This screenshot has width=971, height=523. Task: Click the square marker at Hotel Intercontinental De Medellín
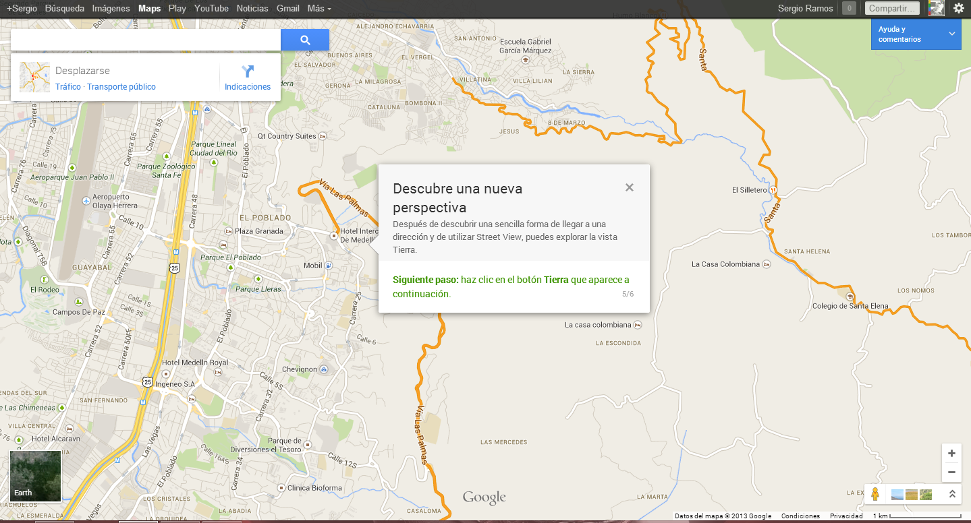coord(334,235)
